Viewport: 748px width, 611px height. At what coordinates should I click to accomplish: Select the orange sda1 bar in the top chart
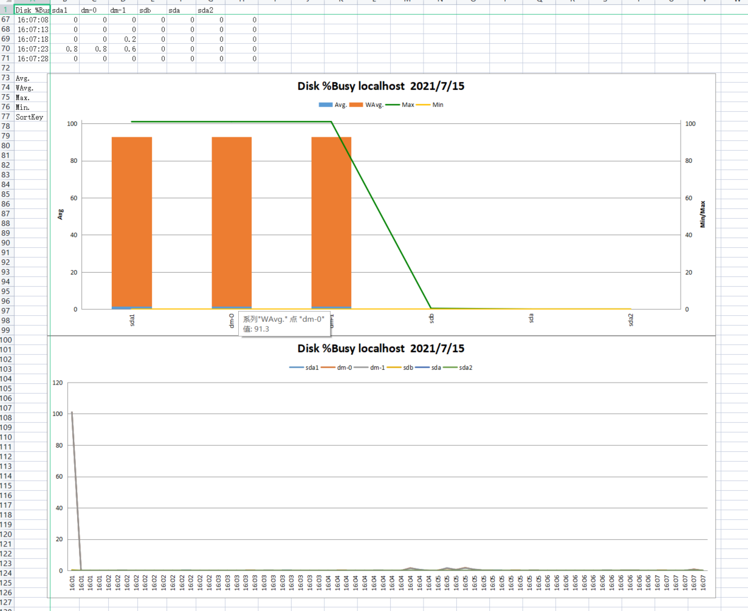click(x=132, y=222)
